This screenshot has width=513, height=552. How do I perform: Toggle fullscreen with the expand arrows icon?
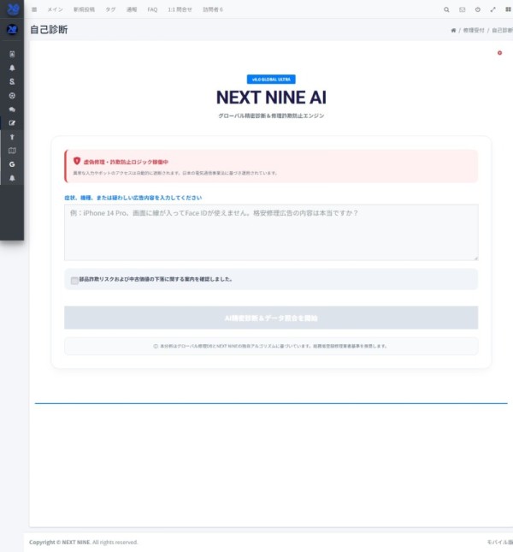[493, 9]
